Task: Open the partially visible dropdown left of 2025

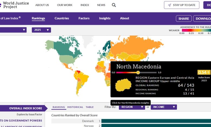Action: click(x=13, y=30)
